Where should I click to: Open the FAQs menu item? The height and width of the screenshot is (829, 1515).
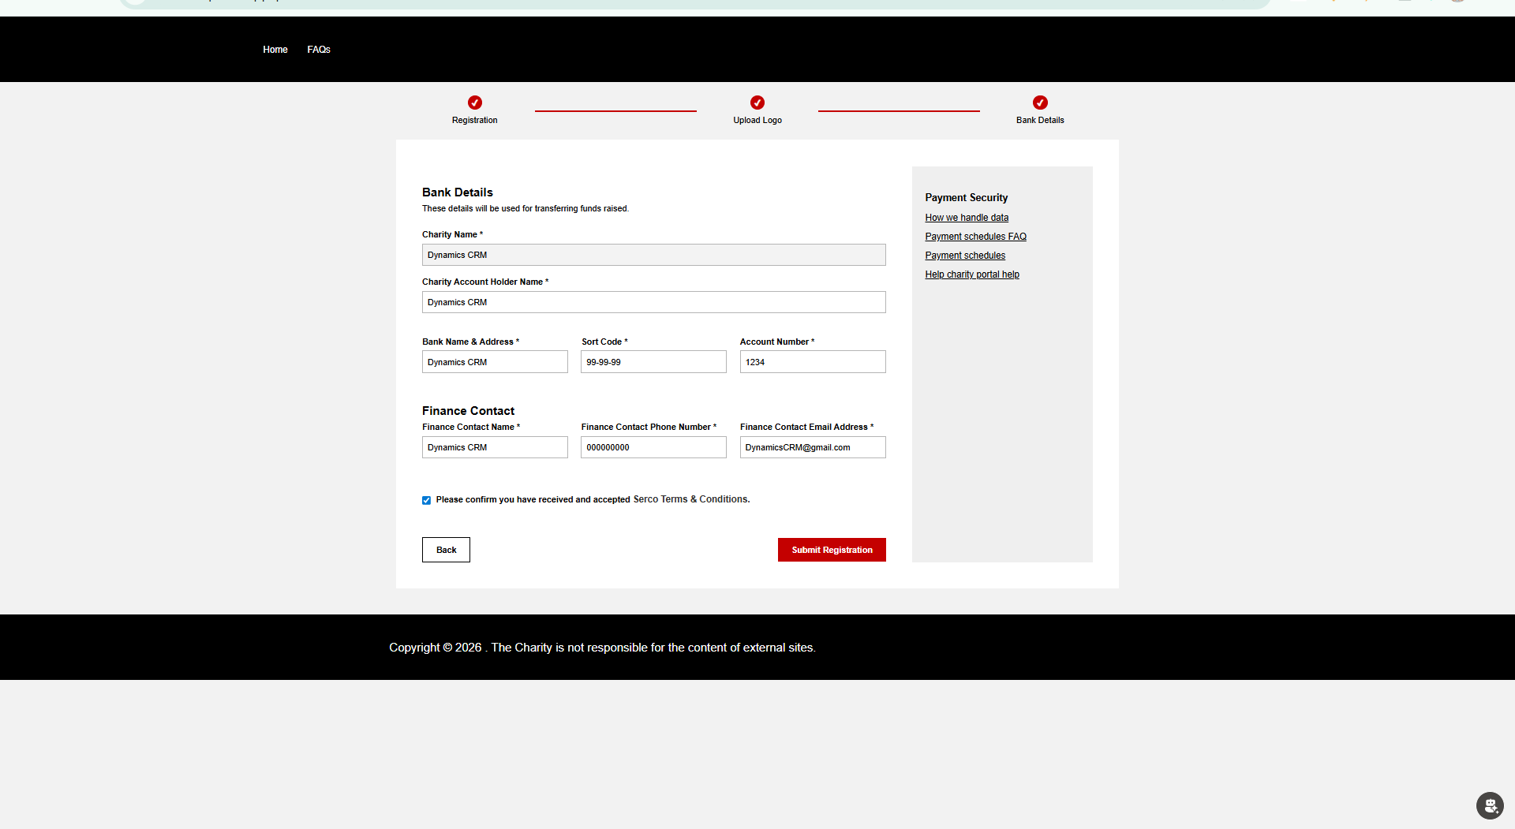pyautogui.click(x=319, y=50)
